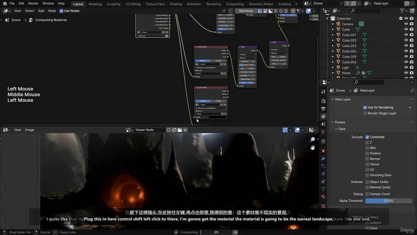This screenshot has height=235, width=417.
Task: Create new image copy icon beside Viewer Node
Action: click(x=174, y=130)
